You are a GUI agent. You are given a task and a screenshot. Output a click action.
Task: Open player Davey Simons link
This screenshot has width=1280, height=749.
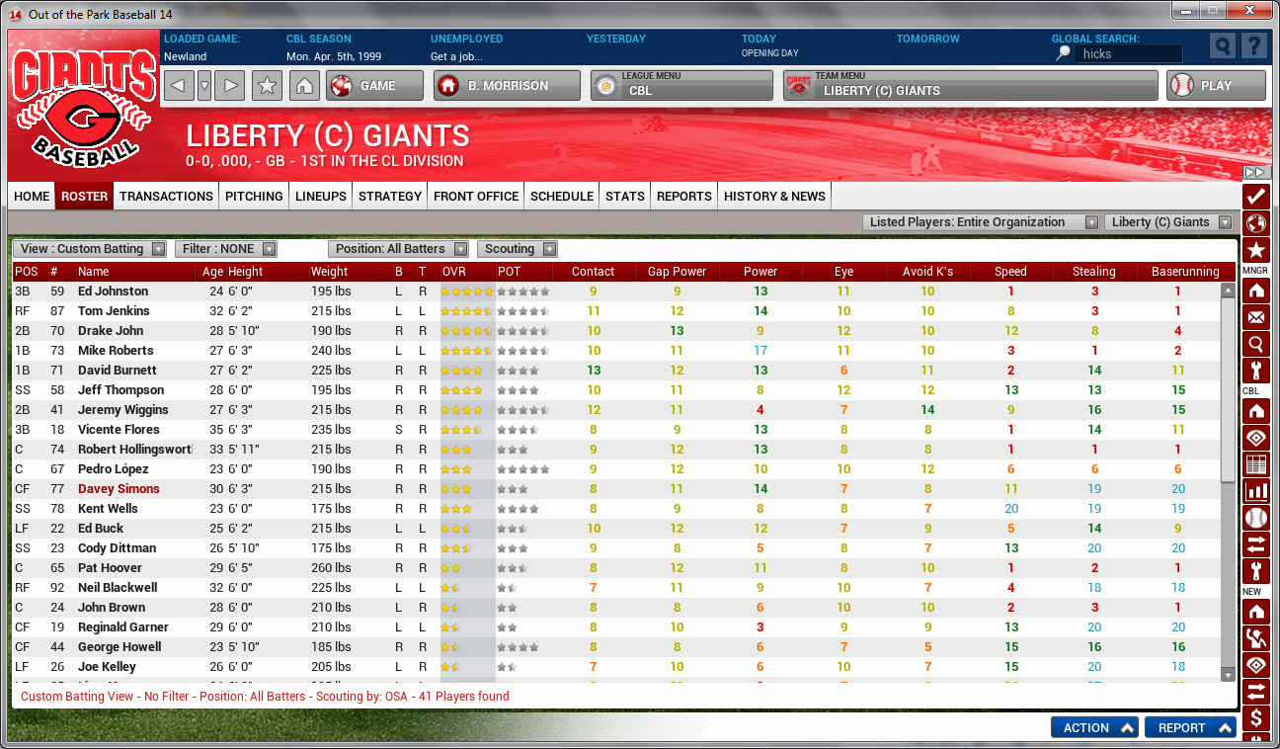(119, 489)
